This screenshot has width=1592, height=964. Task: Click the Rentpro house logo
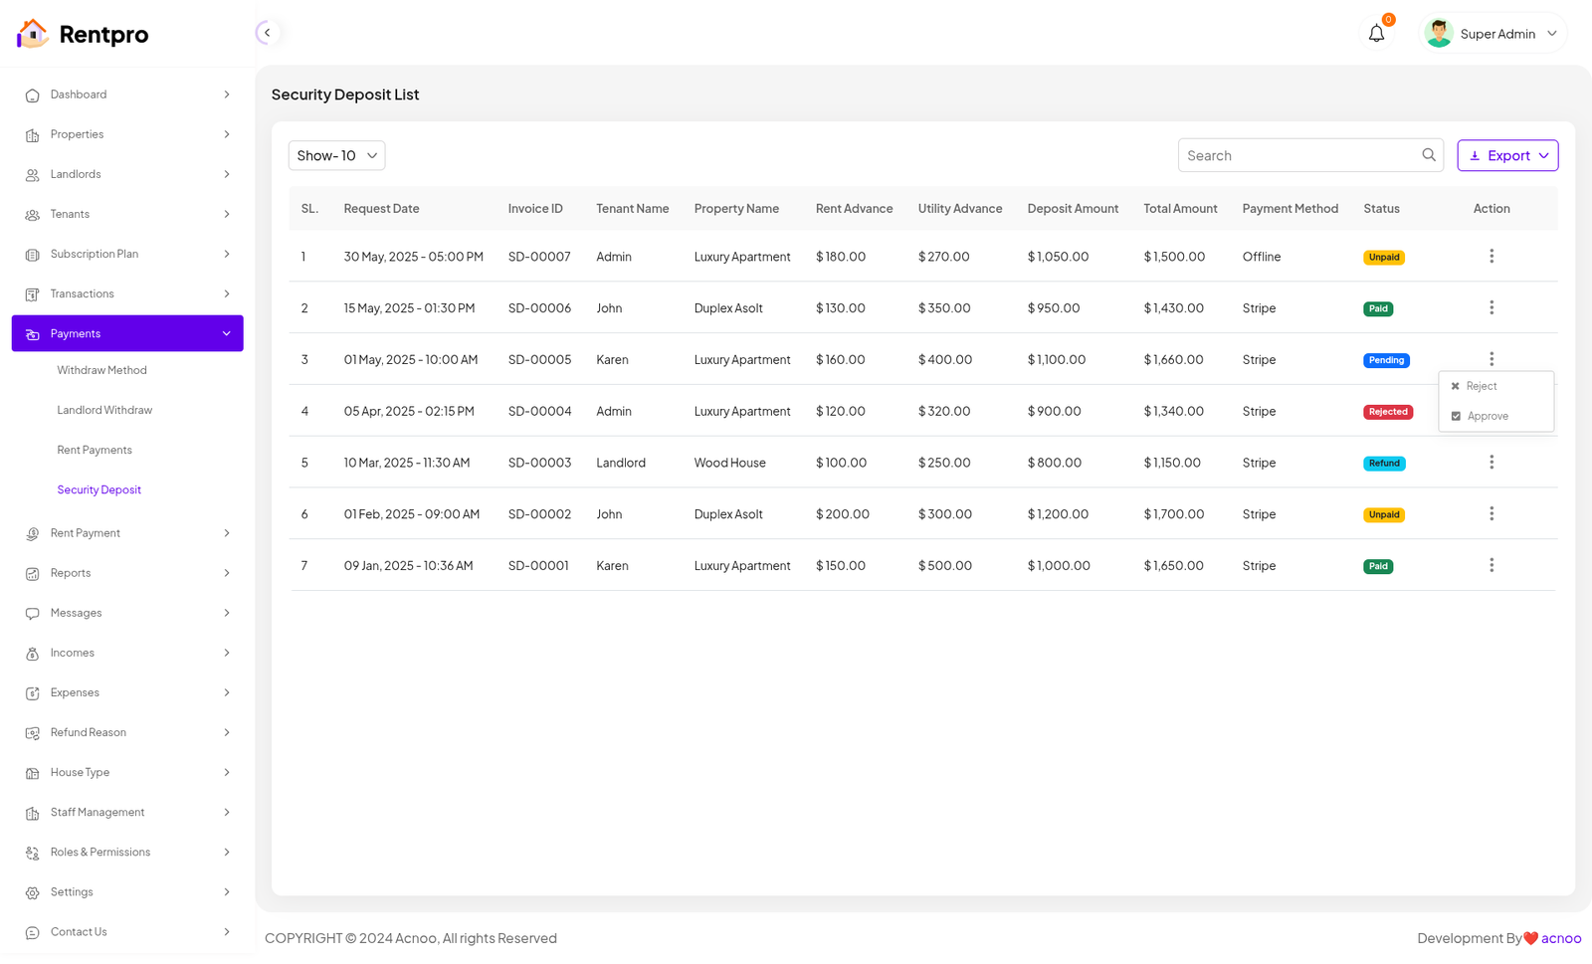coord(33,34)
